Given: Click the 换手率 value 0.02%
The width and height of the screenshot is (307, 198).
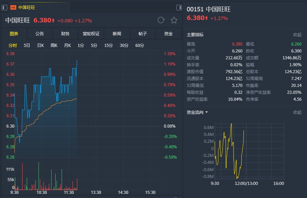Looking at the screenshot, I should (x=236, y=65).
